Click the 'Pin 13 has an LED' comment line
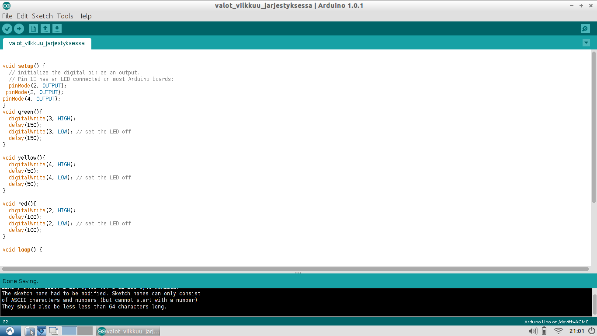 pyautogui.click(x=91, y=79)
